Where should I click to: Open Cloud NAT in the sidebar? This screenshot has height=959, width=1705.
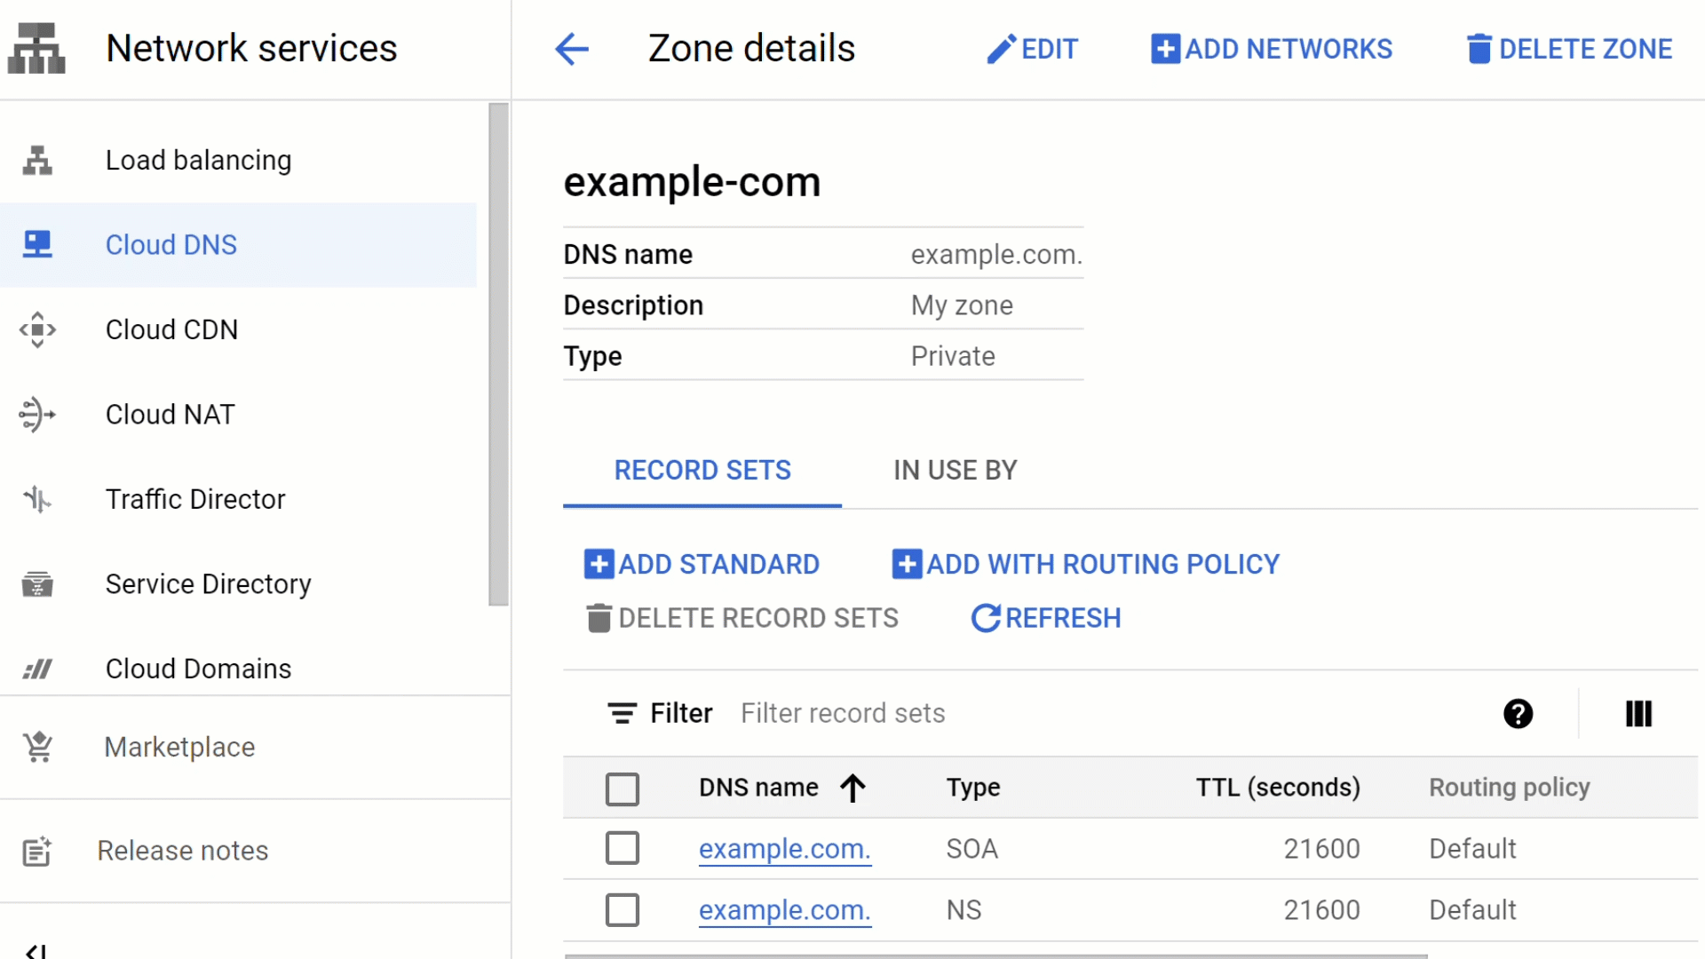[238, 415]
